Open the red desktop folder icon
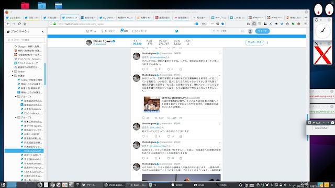Screen dimensions: 335x188 pos(25,5)
